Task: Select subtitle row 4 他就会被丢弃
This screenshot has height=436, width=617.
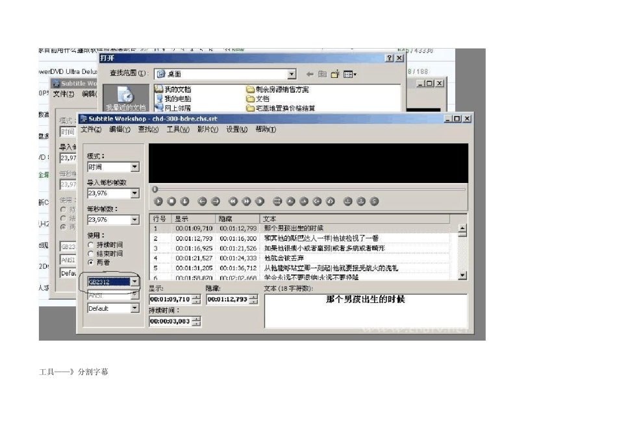Action: (300, 258)
